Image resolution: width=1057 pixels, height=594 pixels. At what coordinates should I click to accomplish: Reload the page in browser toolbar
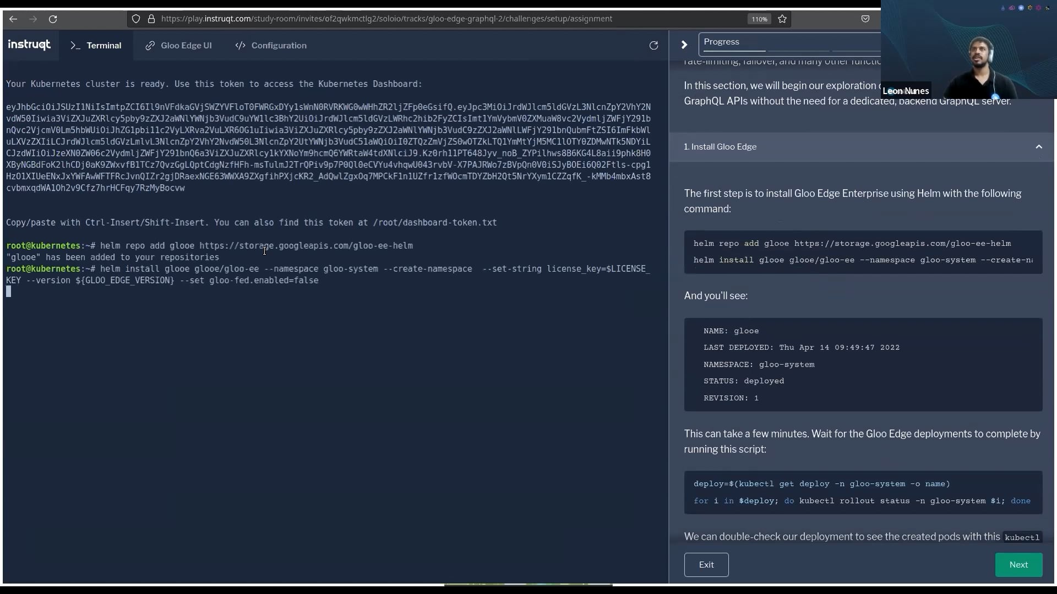(x=53, y=19)
